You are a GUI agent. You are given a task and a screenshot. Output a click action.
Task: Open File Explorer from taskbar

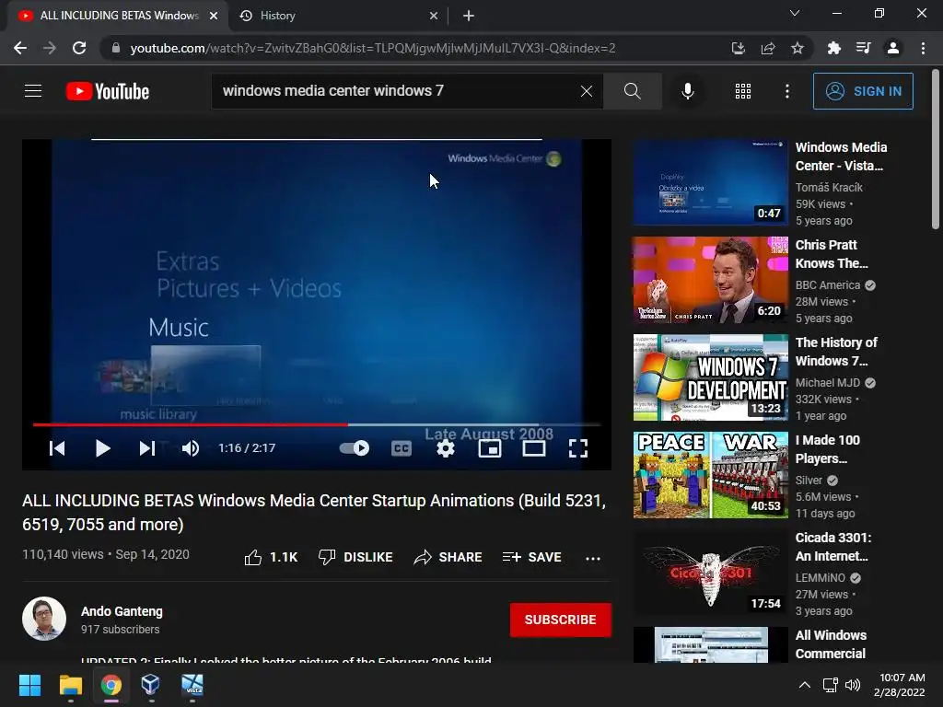pos(70,685)
